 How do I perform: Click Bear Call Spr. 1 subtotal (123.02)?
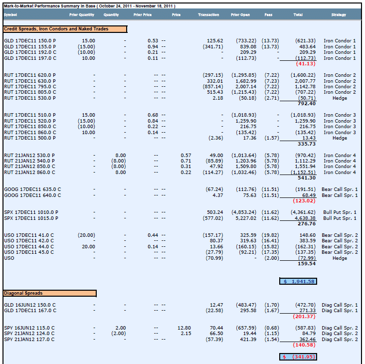click(304, 201)
